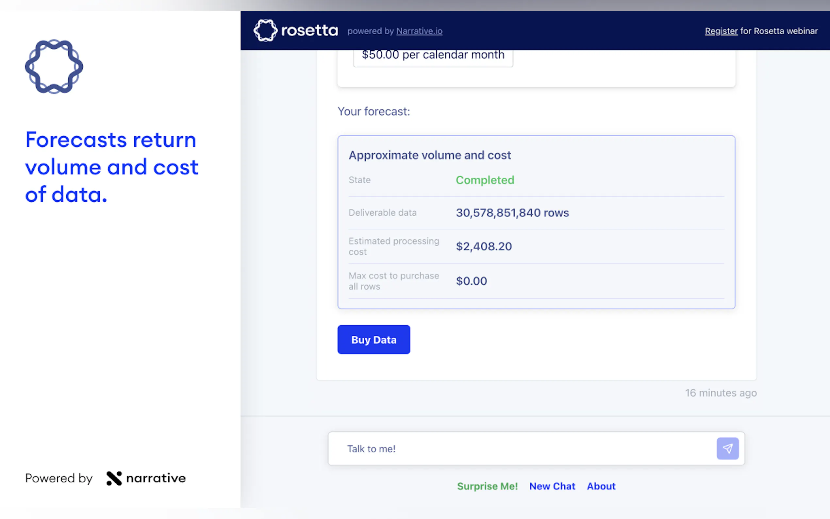This screenshot has height=519, width=830.
Task: Click the Register webinar link
Action: click(x=721, y=31)
